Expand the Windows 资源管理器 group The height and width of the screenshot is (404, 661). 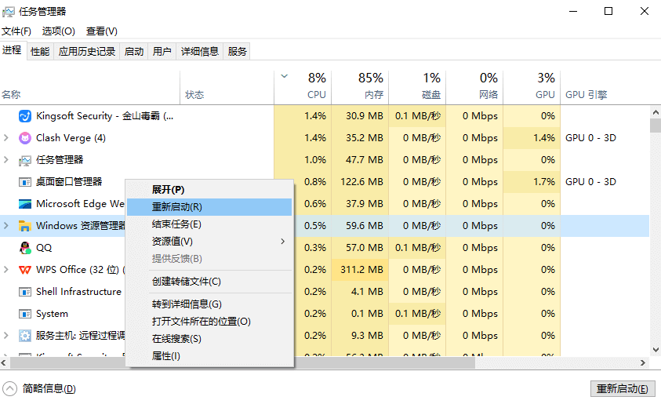coord(6,226)
